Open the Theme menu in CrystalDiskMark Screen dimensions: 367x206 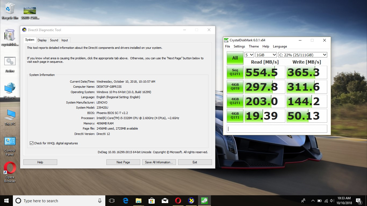click(x=254, y=46)
